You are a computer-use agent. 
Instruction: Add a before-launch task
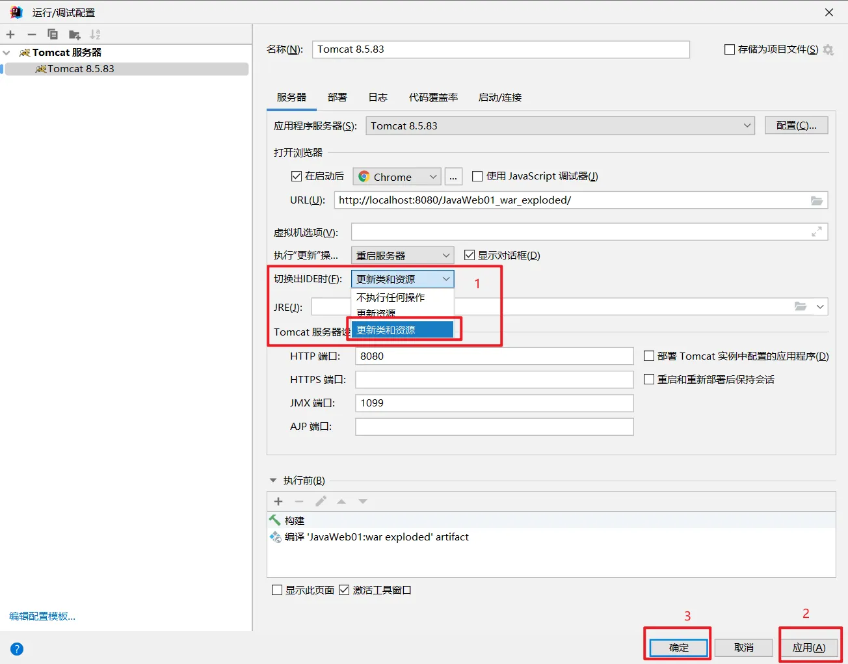click(x=278, y=501)
